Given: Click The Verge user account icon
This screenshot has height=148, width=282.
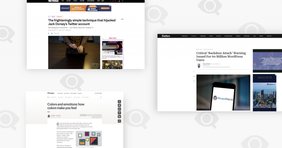Looking at the screenshot, I should (x=119, y=1).
